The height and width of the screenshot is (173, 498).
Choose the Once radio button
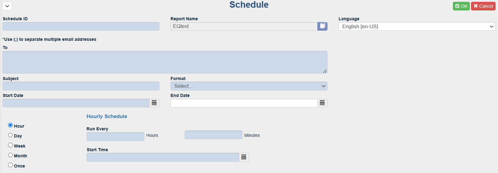(x=10, y=165)
